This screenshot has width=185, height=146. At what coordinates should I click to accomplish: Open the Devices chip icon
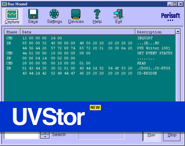pyautogui.click(x=76, y=14)
